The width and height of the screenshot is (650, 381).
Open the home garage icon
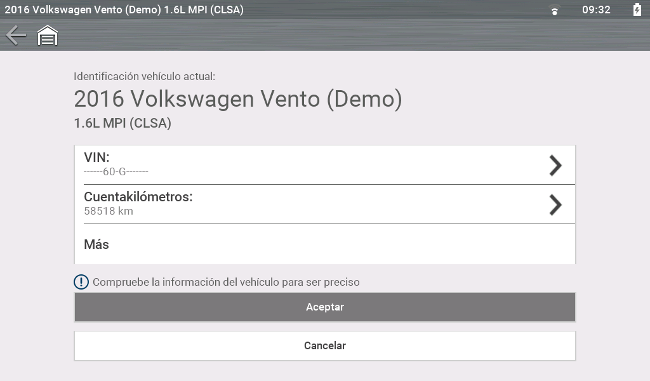(48, 36)
